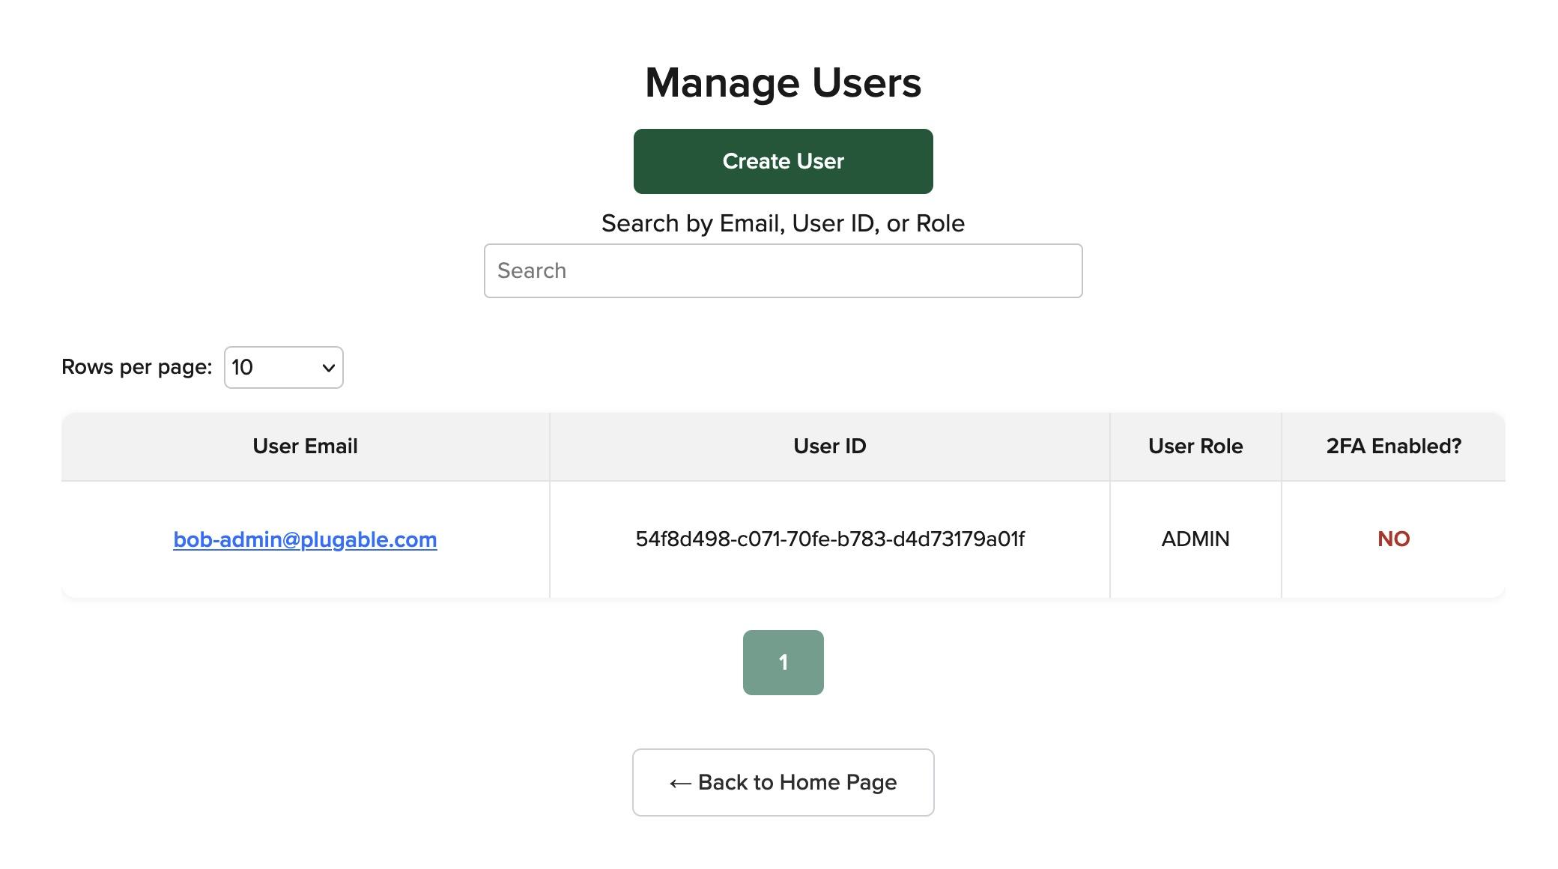Click the Create User button

[783, 160]
